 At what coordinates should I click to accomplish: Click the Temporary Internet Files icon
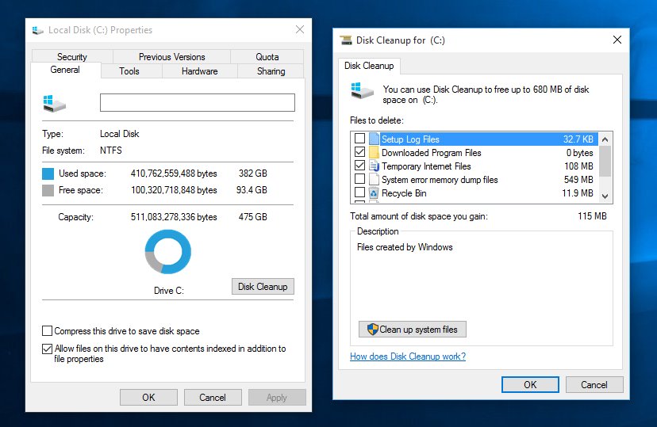pos(375,166)
